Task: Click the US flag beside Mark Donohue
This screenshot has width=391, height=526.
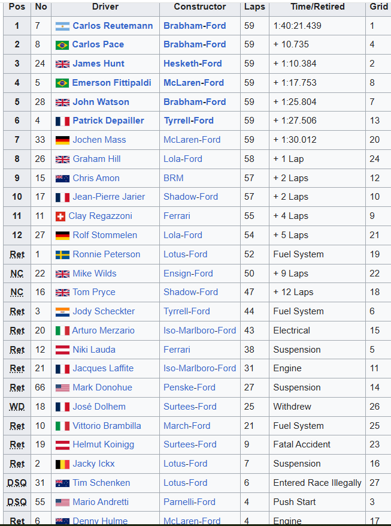Action: click(x=63, y=388)
